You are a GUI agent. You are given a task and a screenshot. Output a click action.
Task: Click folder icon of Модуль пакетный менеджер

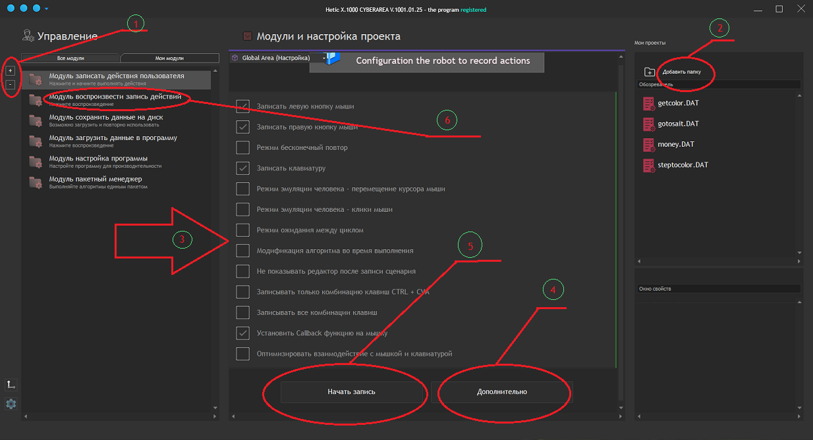[x=36, y=182]
